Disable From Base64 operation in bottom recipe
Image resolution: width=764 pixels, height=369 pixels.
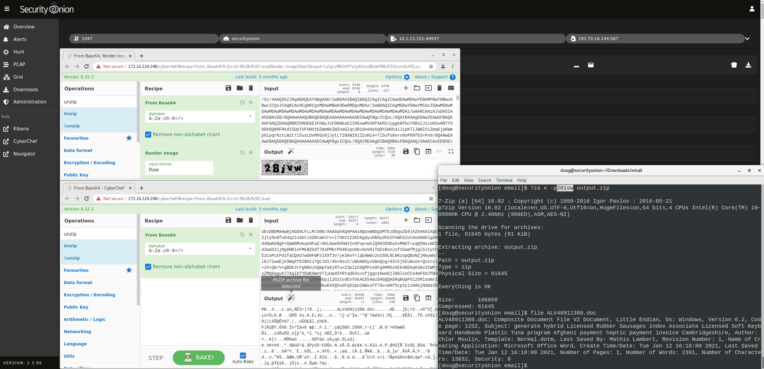coord(242,234)
